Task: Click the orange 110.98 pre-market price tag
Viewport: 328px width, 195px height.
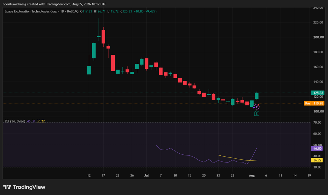Action: tap(318, 103)
